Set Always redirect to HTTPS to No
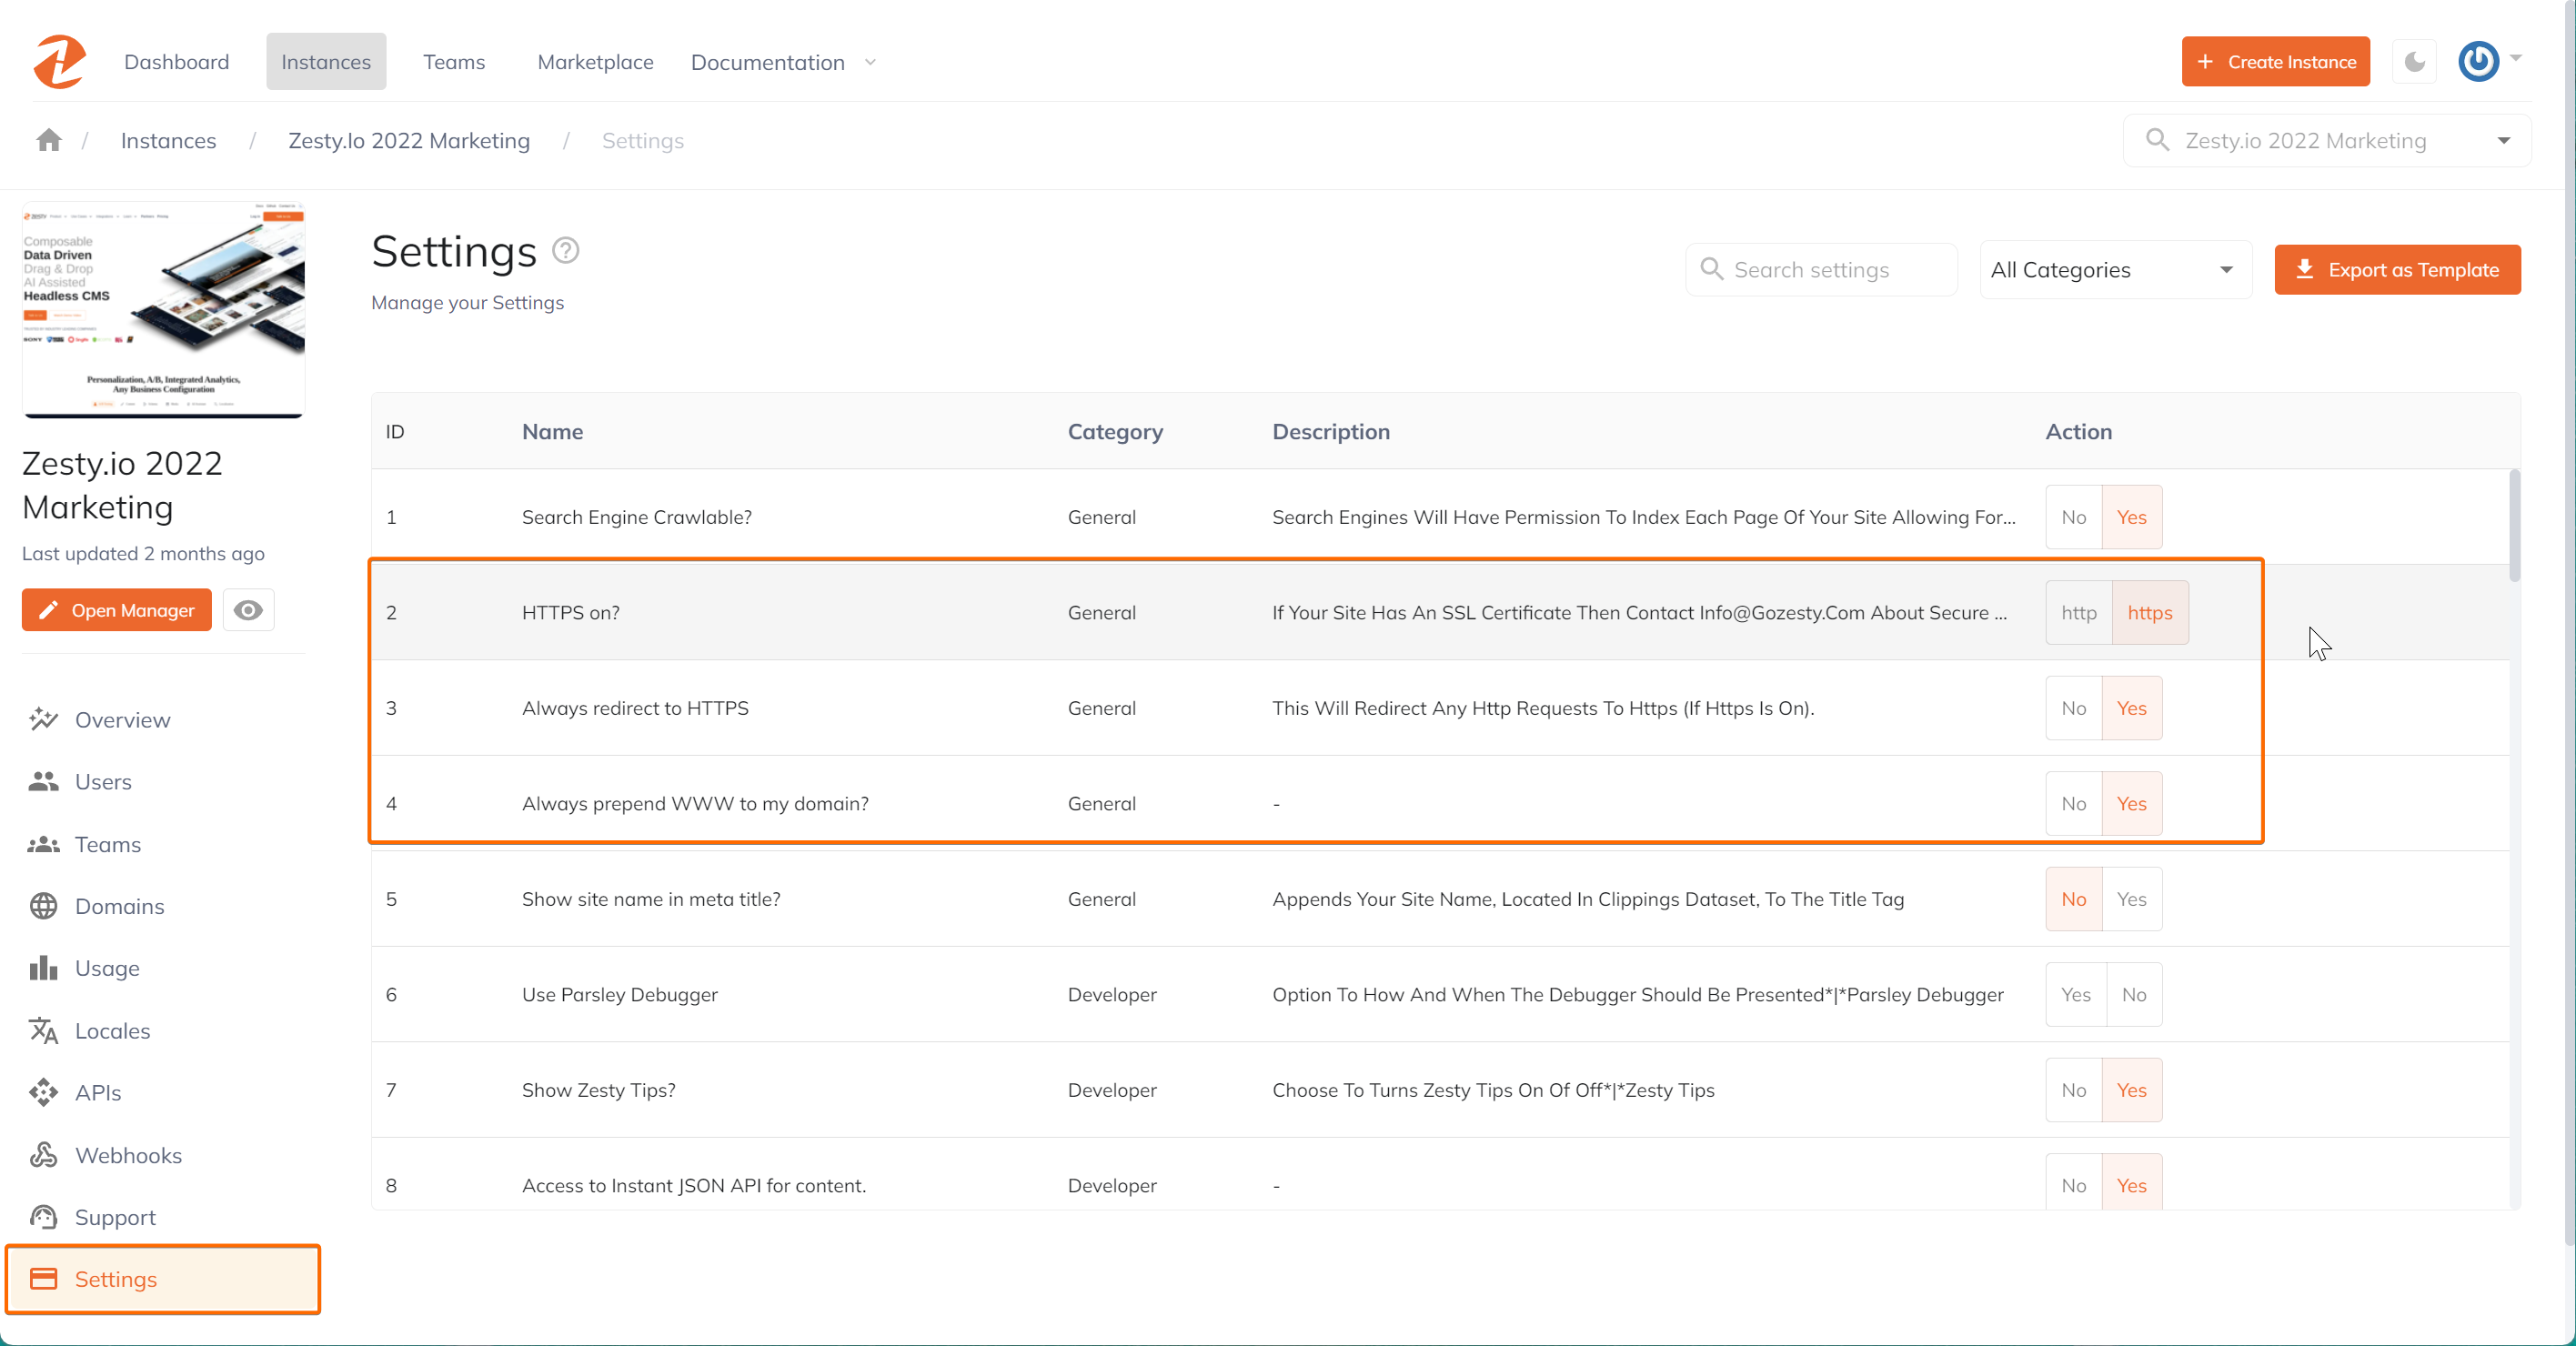 [2073, 708]
